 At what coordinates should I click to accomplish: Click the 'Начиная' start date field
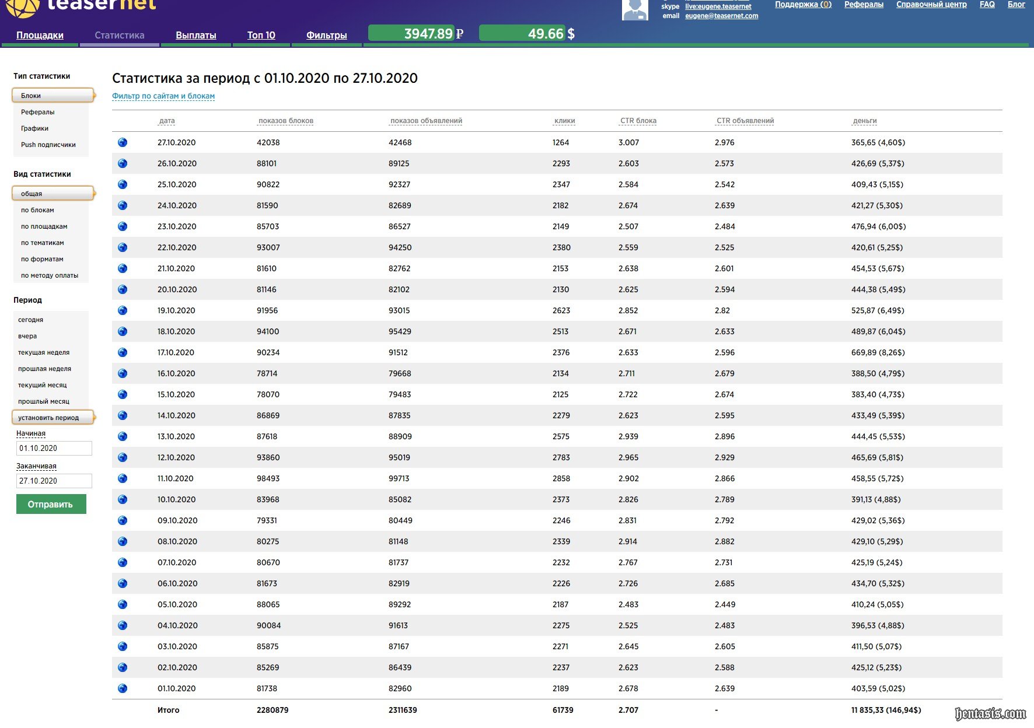(x=54, y=448)
